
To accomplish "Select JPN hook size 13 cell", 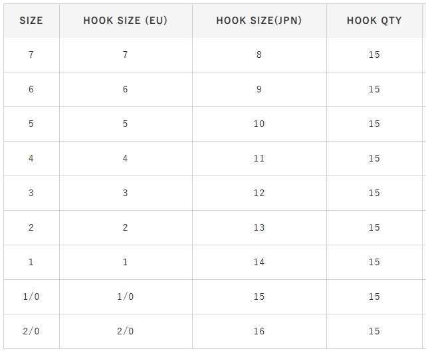I will tap(259, 227).
